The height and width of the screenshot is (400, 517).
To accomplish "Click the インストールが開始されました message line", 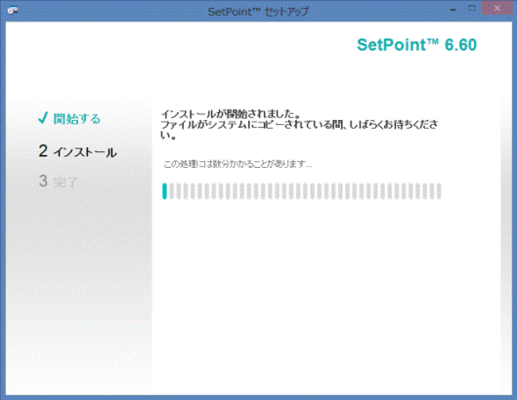I will 231,114.
